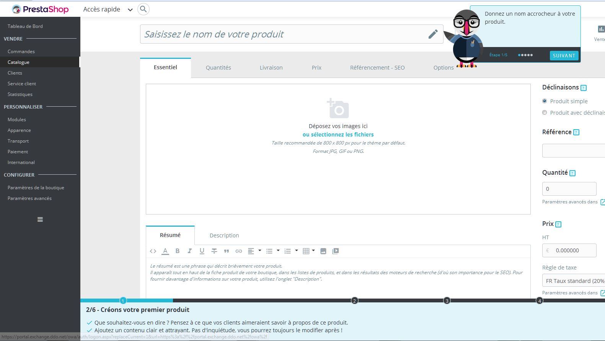The image size is (605, 341).
Task: Switch to the Quantités tab
Action: tap(219, 68)
